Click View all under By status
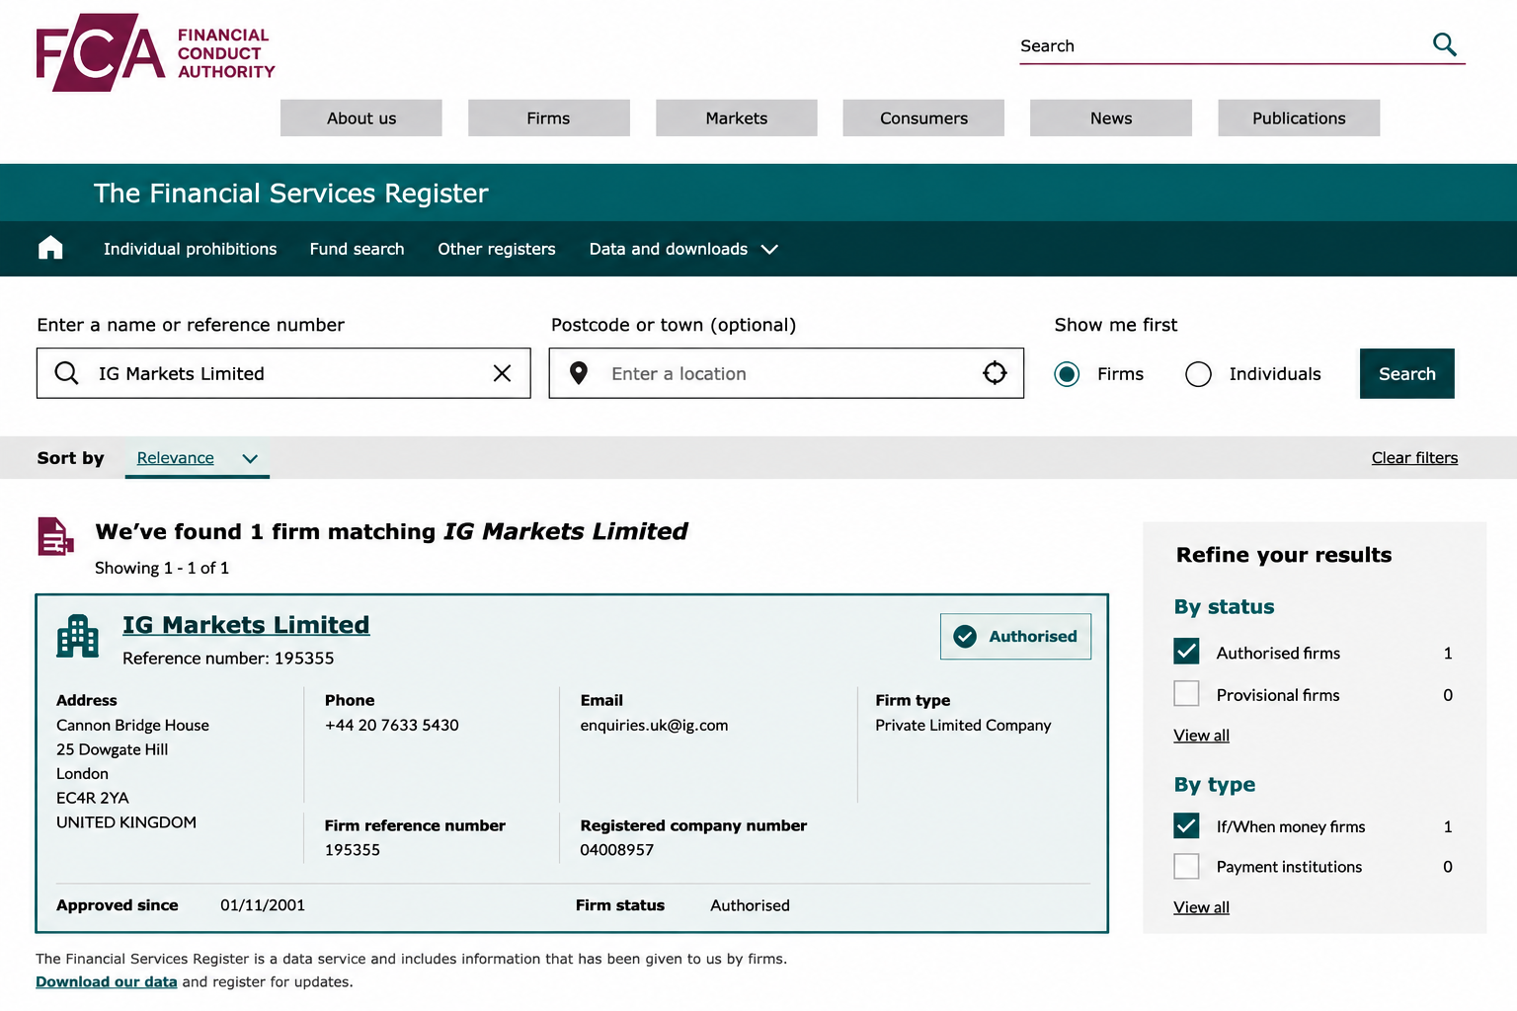This screenshot has height=1011, width=1517. [1201, 736]
